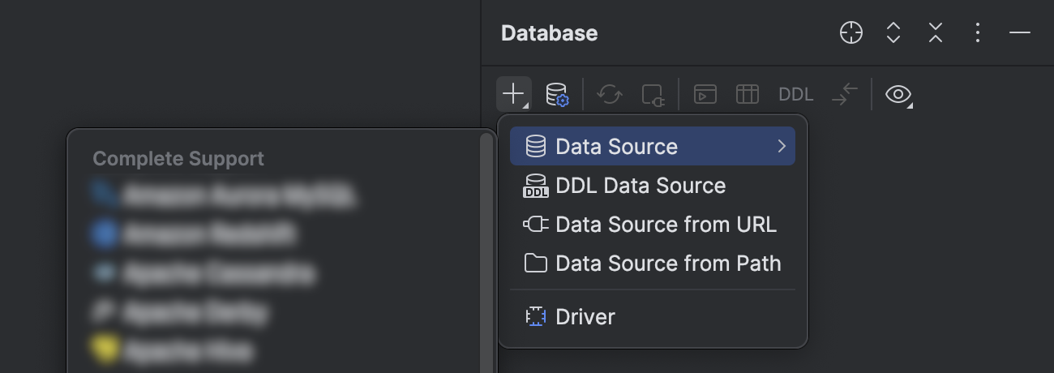This screenshot has width=1054, height=373.
Task: Click the Refresh icon in the toolbar
Action: 610,94
